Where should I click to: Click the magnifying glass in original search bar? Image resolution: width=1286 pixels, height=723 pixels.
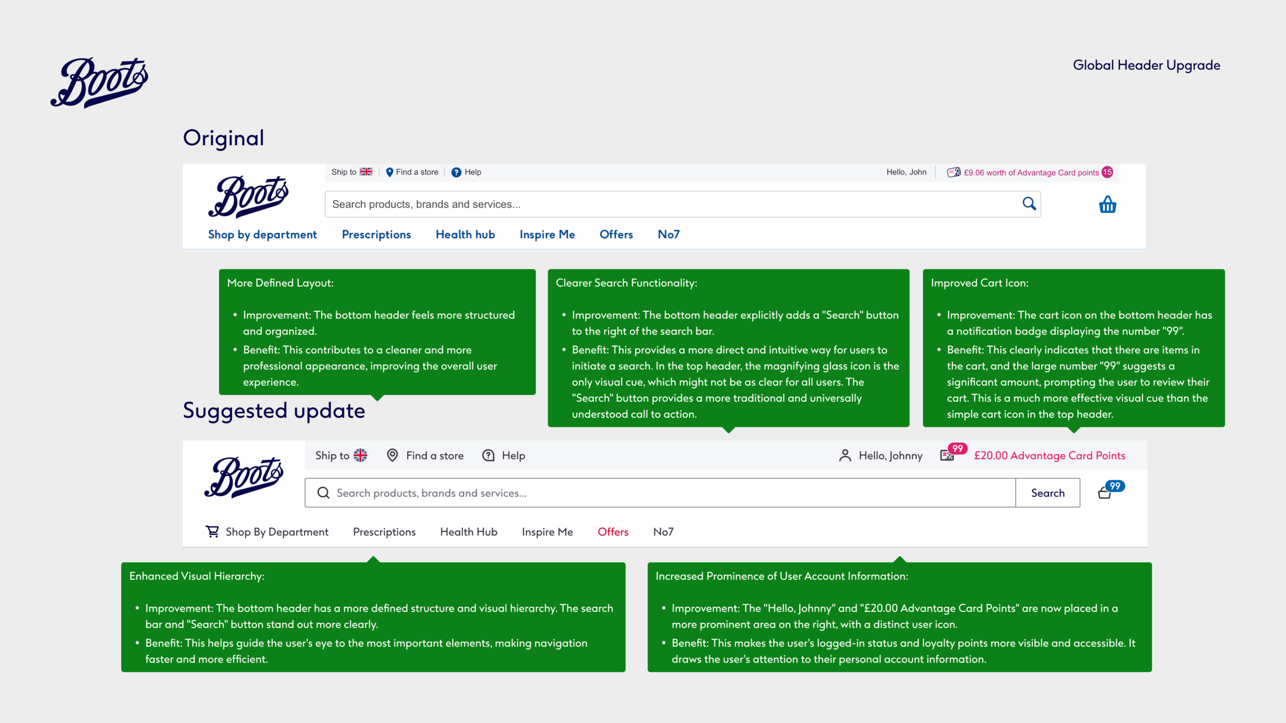(1029, 204)
